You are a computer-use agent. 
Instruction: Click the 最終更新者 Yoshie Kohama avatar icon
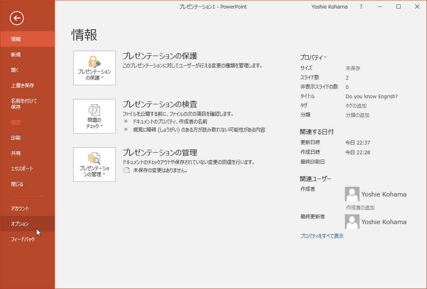coord(352,222)
